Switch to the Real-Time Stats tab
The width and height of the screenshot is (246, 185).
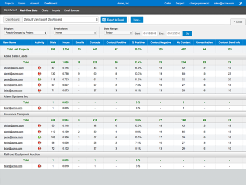[29, 10]
